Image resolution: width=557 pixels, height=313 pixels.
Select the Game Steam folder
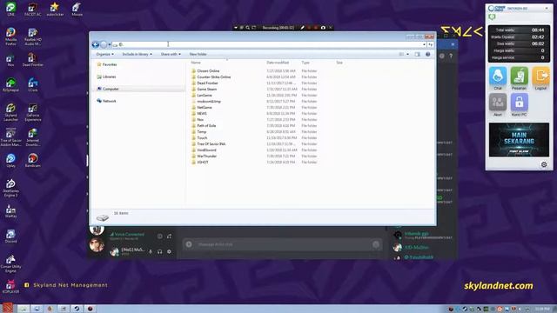coord(207,89)
